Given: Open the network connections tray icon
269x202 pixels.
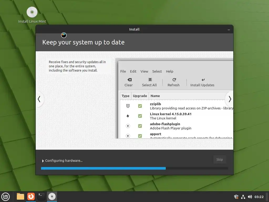Looking at the screenshot, I should [243, 197].
